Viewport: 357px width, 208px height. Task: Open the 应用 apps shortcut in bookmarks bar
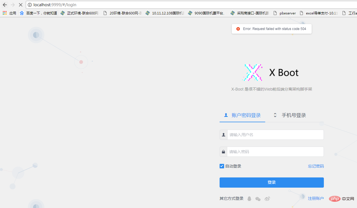point(9,13)
